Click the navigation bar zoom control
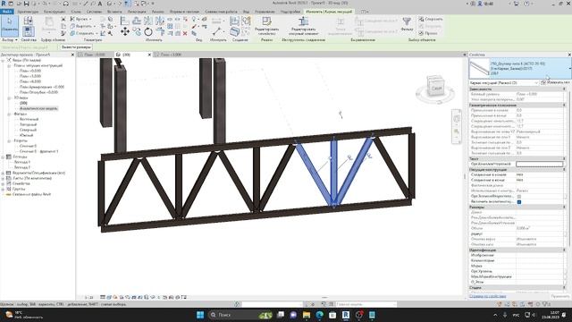Viewport: 572px width, 322px height. tap(456, 131)
